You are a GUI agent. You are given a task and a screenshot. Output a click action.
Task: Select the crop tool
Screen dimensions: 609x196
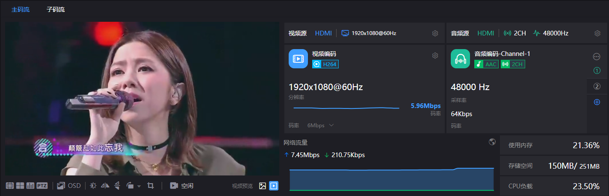[150, 186]
